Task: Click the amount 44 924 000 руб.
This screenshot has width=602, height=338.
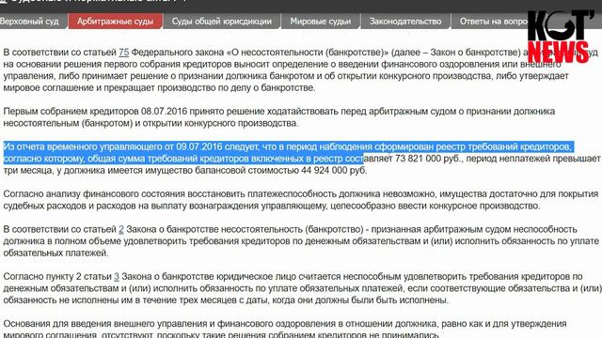Action: (x=334, y=170)
